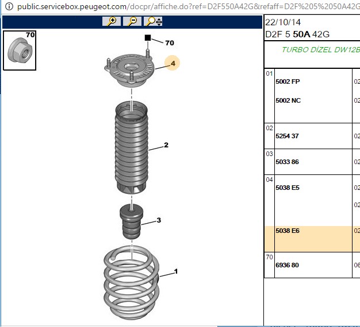
Task: Click the document reference D2F 5 50A 42G
Action: click(297, 34)
